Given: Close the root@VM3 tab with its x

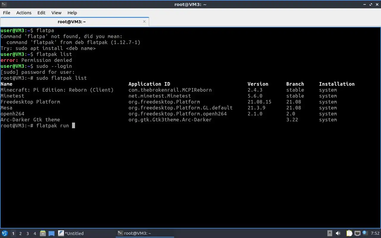Looking at the screenshot, I should click(144, 21).
